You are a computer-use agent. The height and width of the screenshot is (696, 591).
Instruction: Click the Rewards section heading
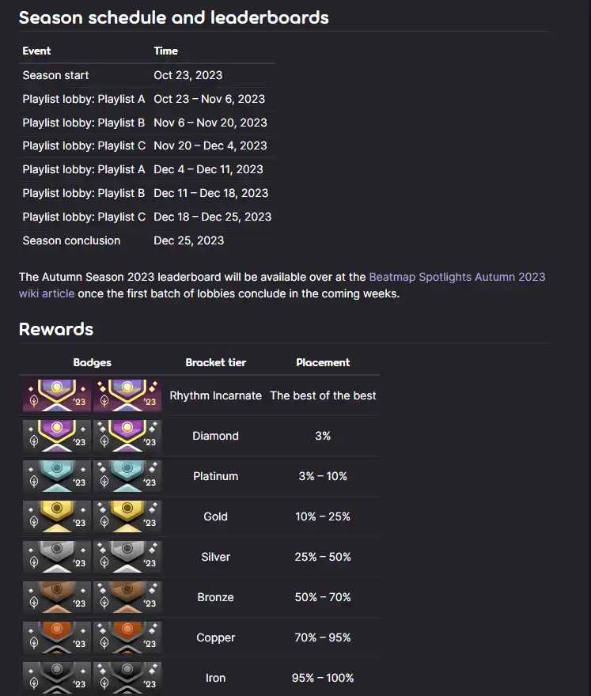click(56, 329)
